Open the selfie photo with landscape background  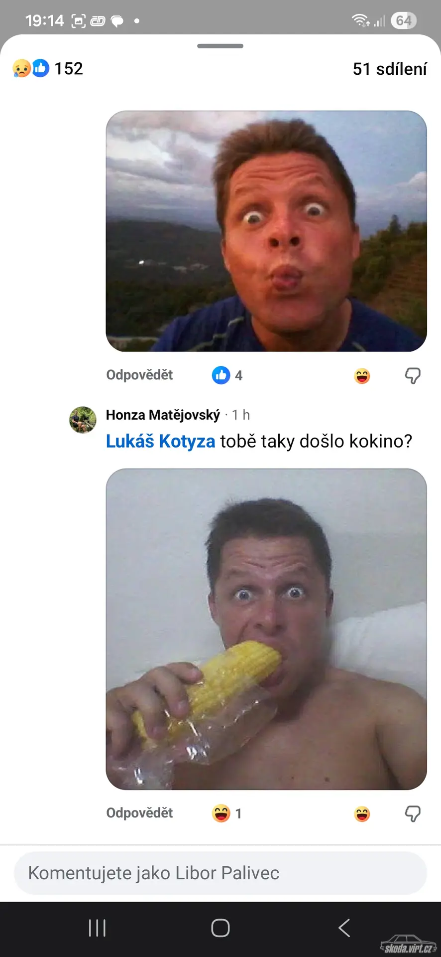click(266, 231)
